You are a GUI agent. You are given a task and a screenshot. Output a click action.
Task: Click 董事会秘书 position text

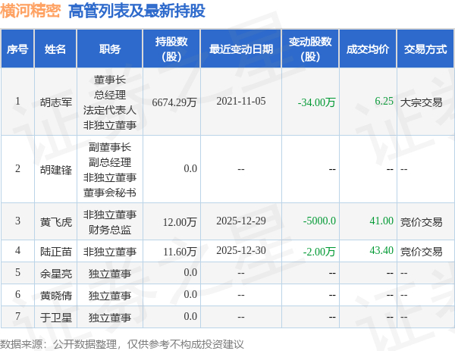(x=110, y=193)
